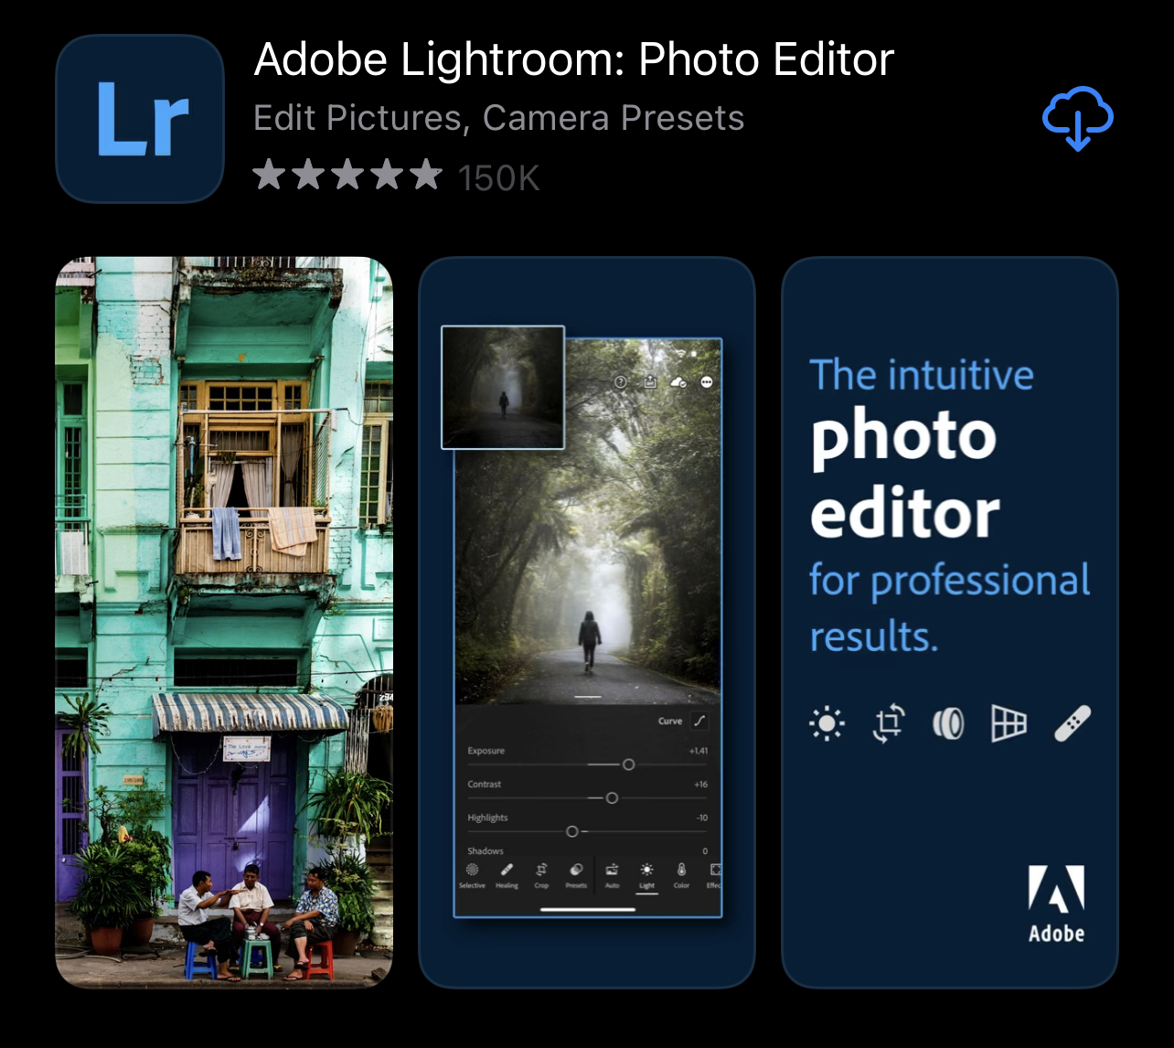The width and height of the screenshot is (1174, 1048).
Task: Open the Presets tool
Action: (576, 874)
